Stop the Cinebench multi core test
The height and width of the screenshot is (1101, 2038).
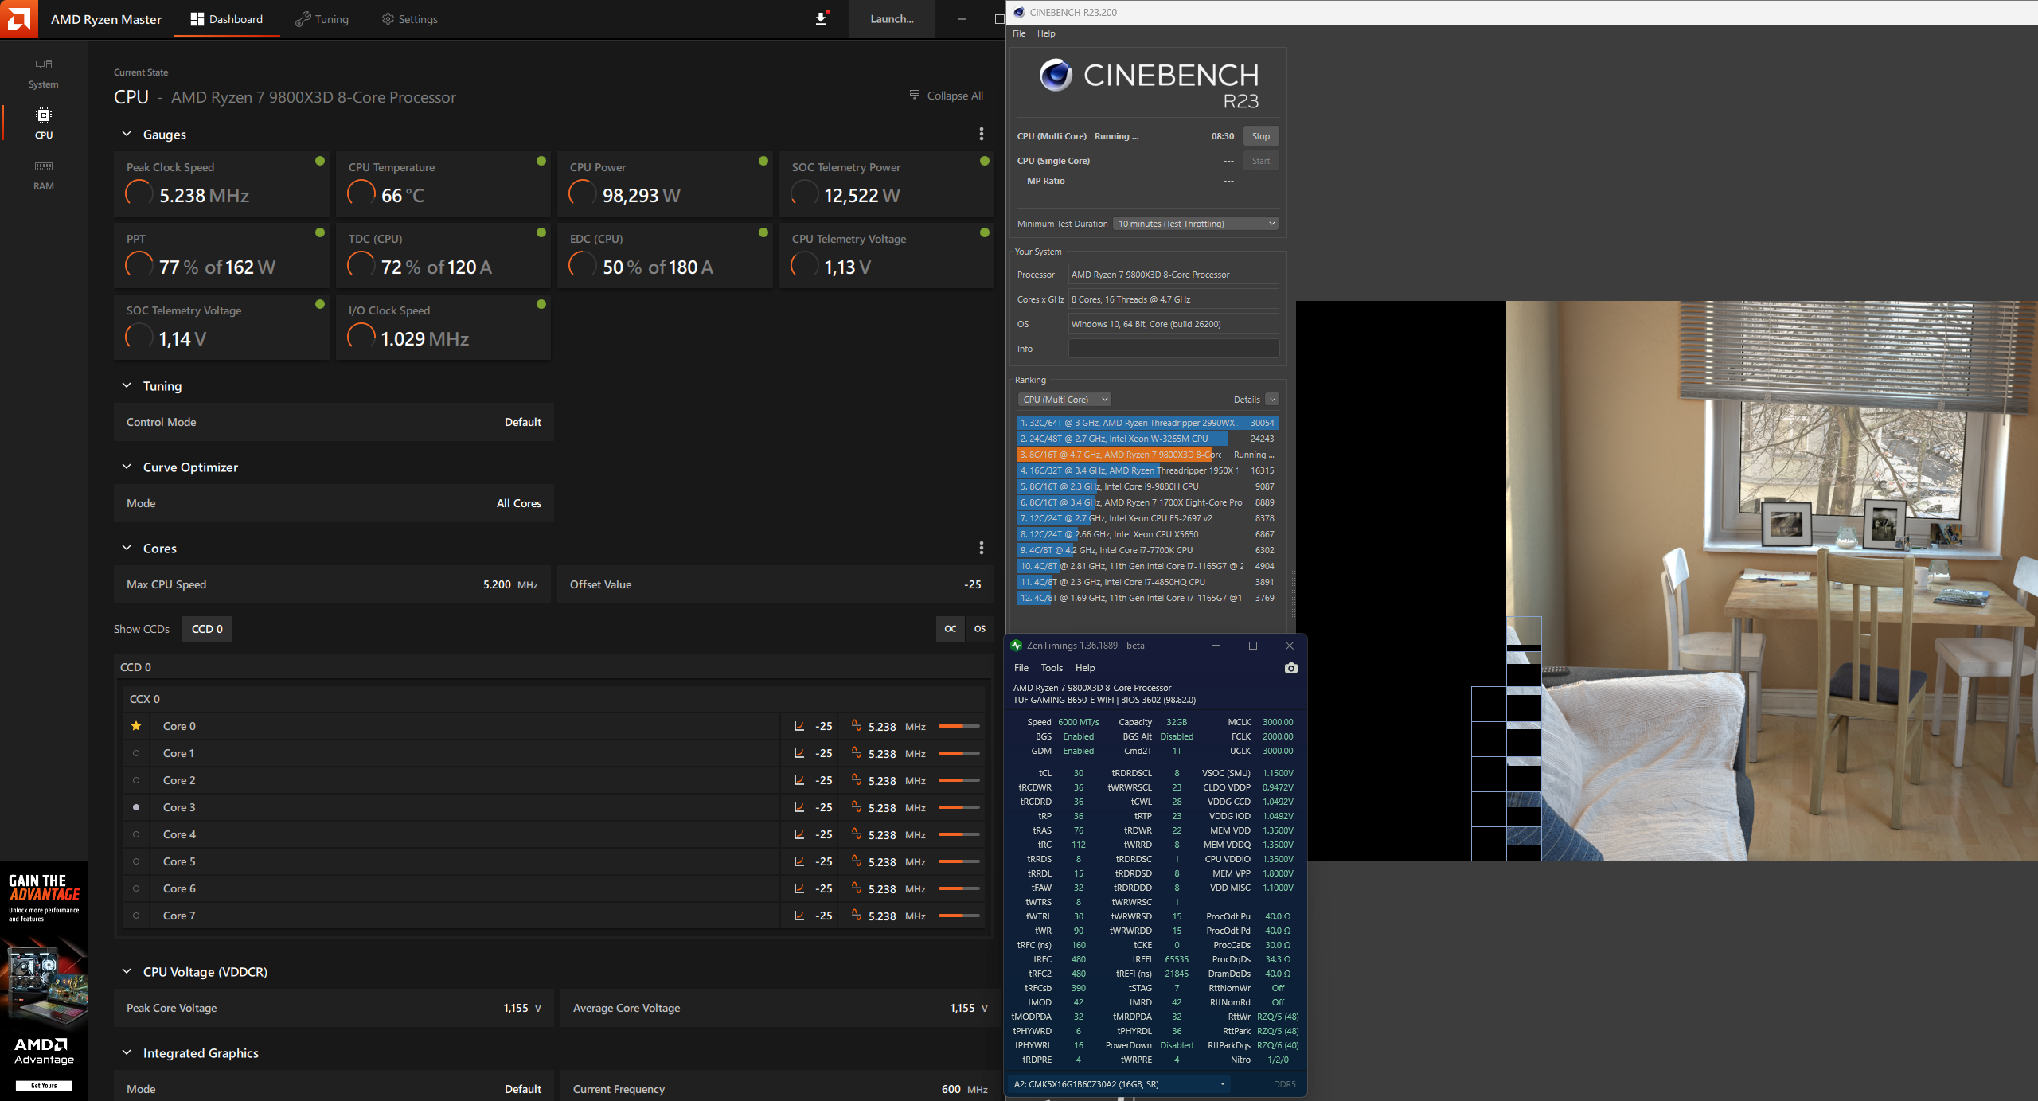click(1260, 136)
